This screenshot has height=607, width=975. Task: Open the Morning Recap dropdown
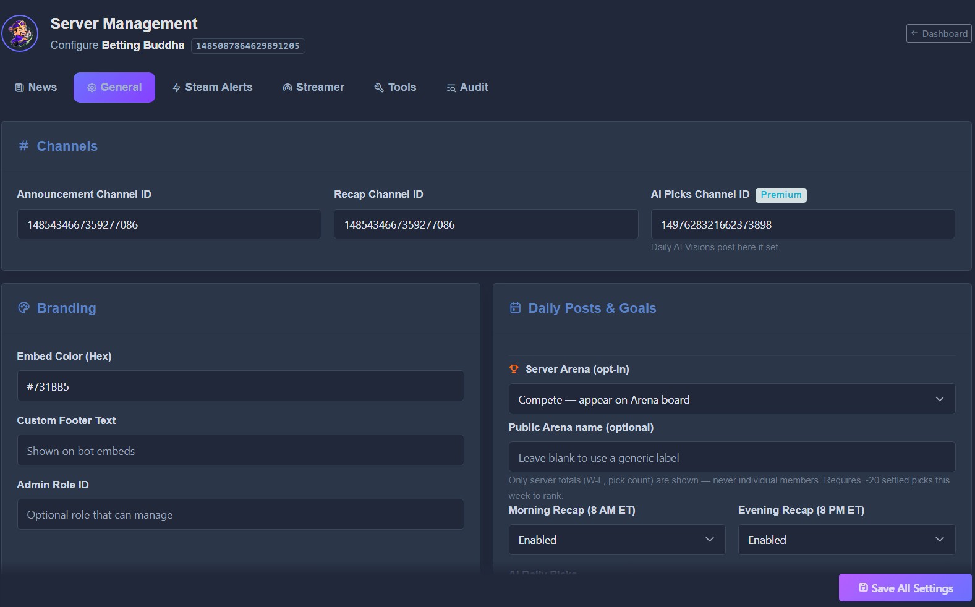(x=617, y=540)
